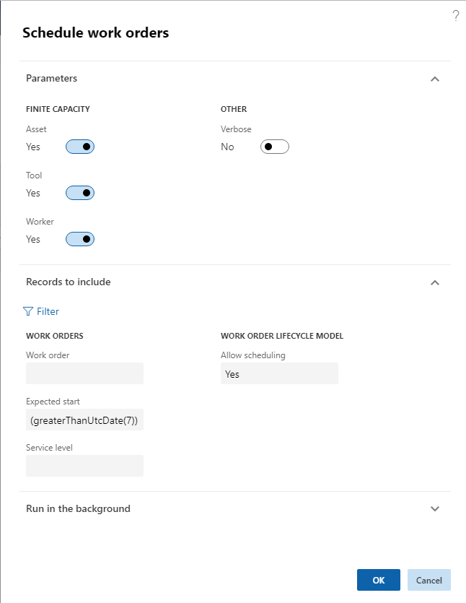Viewport: 466px width, 603px height.
Task: Click the Asset label
Action: [36, 129]
